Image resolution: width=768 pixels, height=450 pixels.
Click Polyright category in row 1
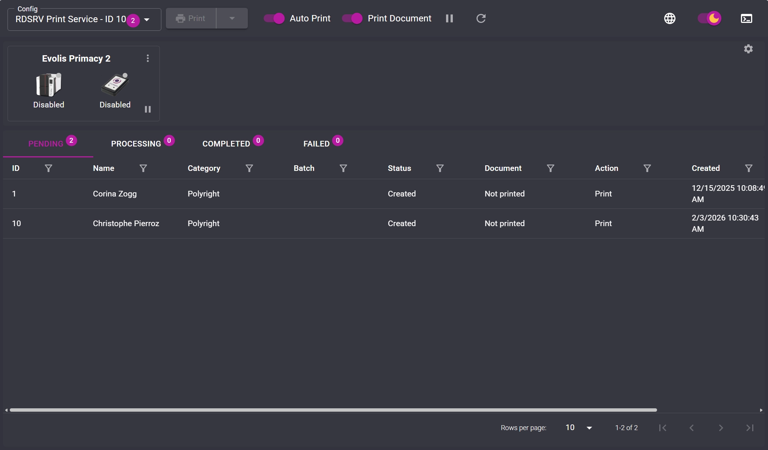point(203,194)
